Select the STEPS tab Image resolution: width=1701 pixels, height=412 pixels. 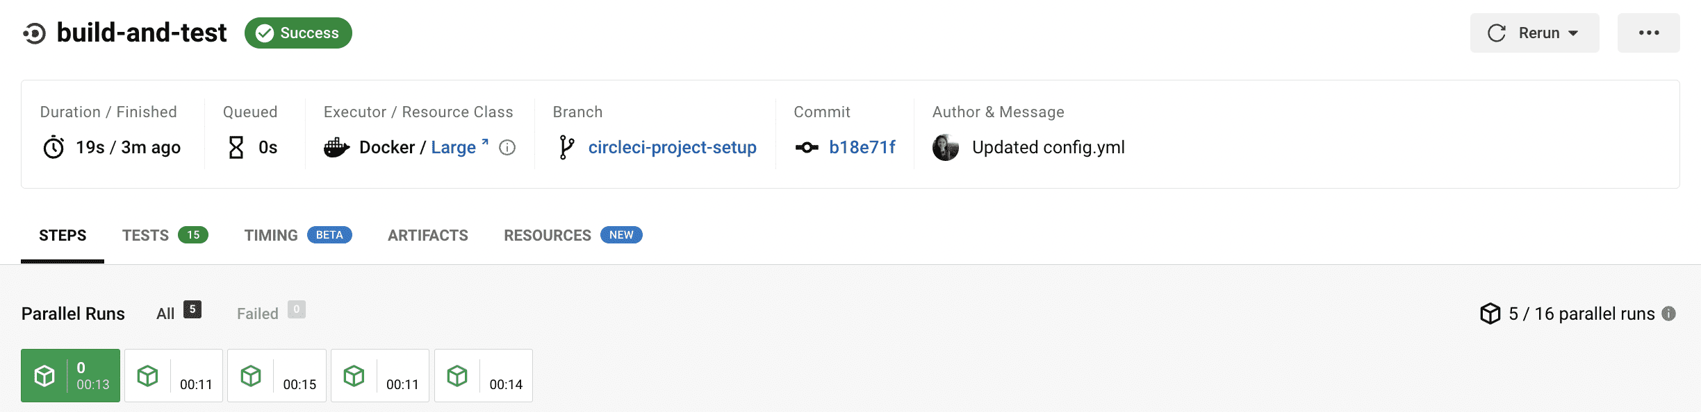tap(63, 235)
